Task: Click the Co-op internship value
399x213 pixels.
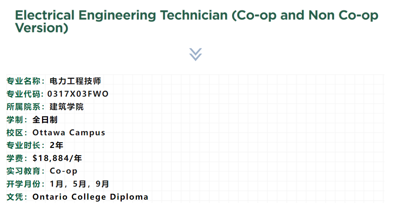Action: click(64, 171)
